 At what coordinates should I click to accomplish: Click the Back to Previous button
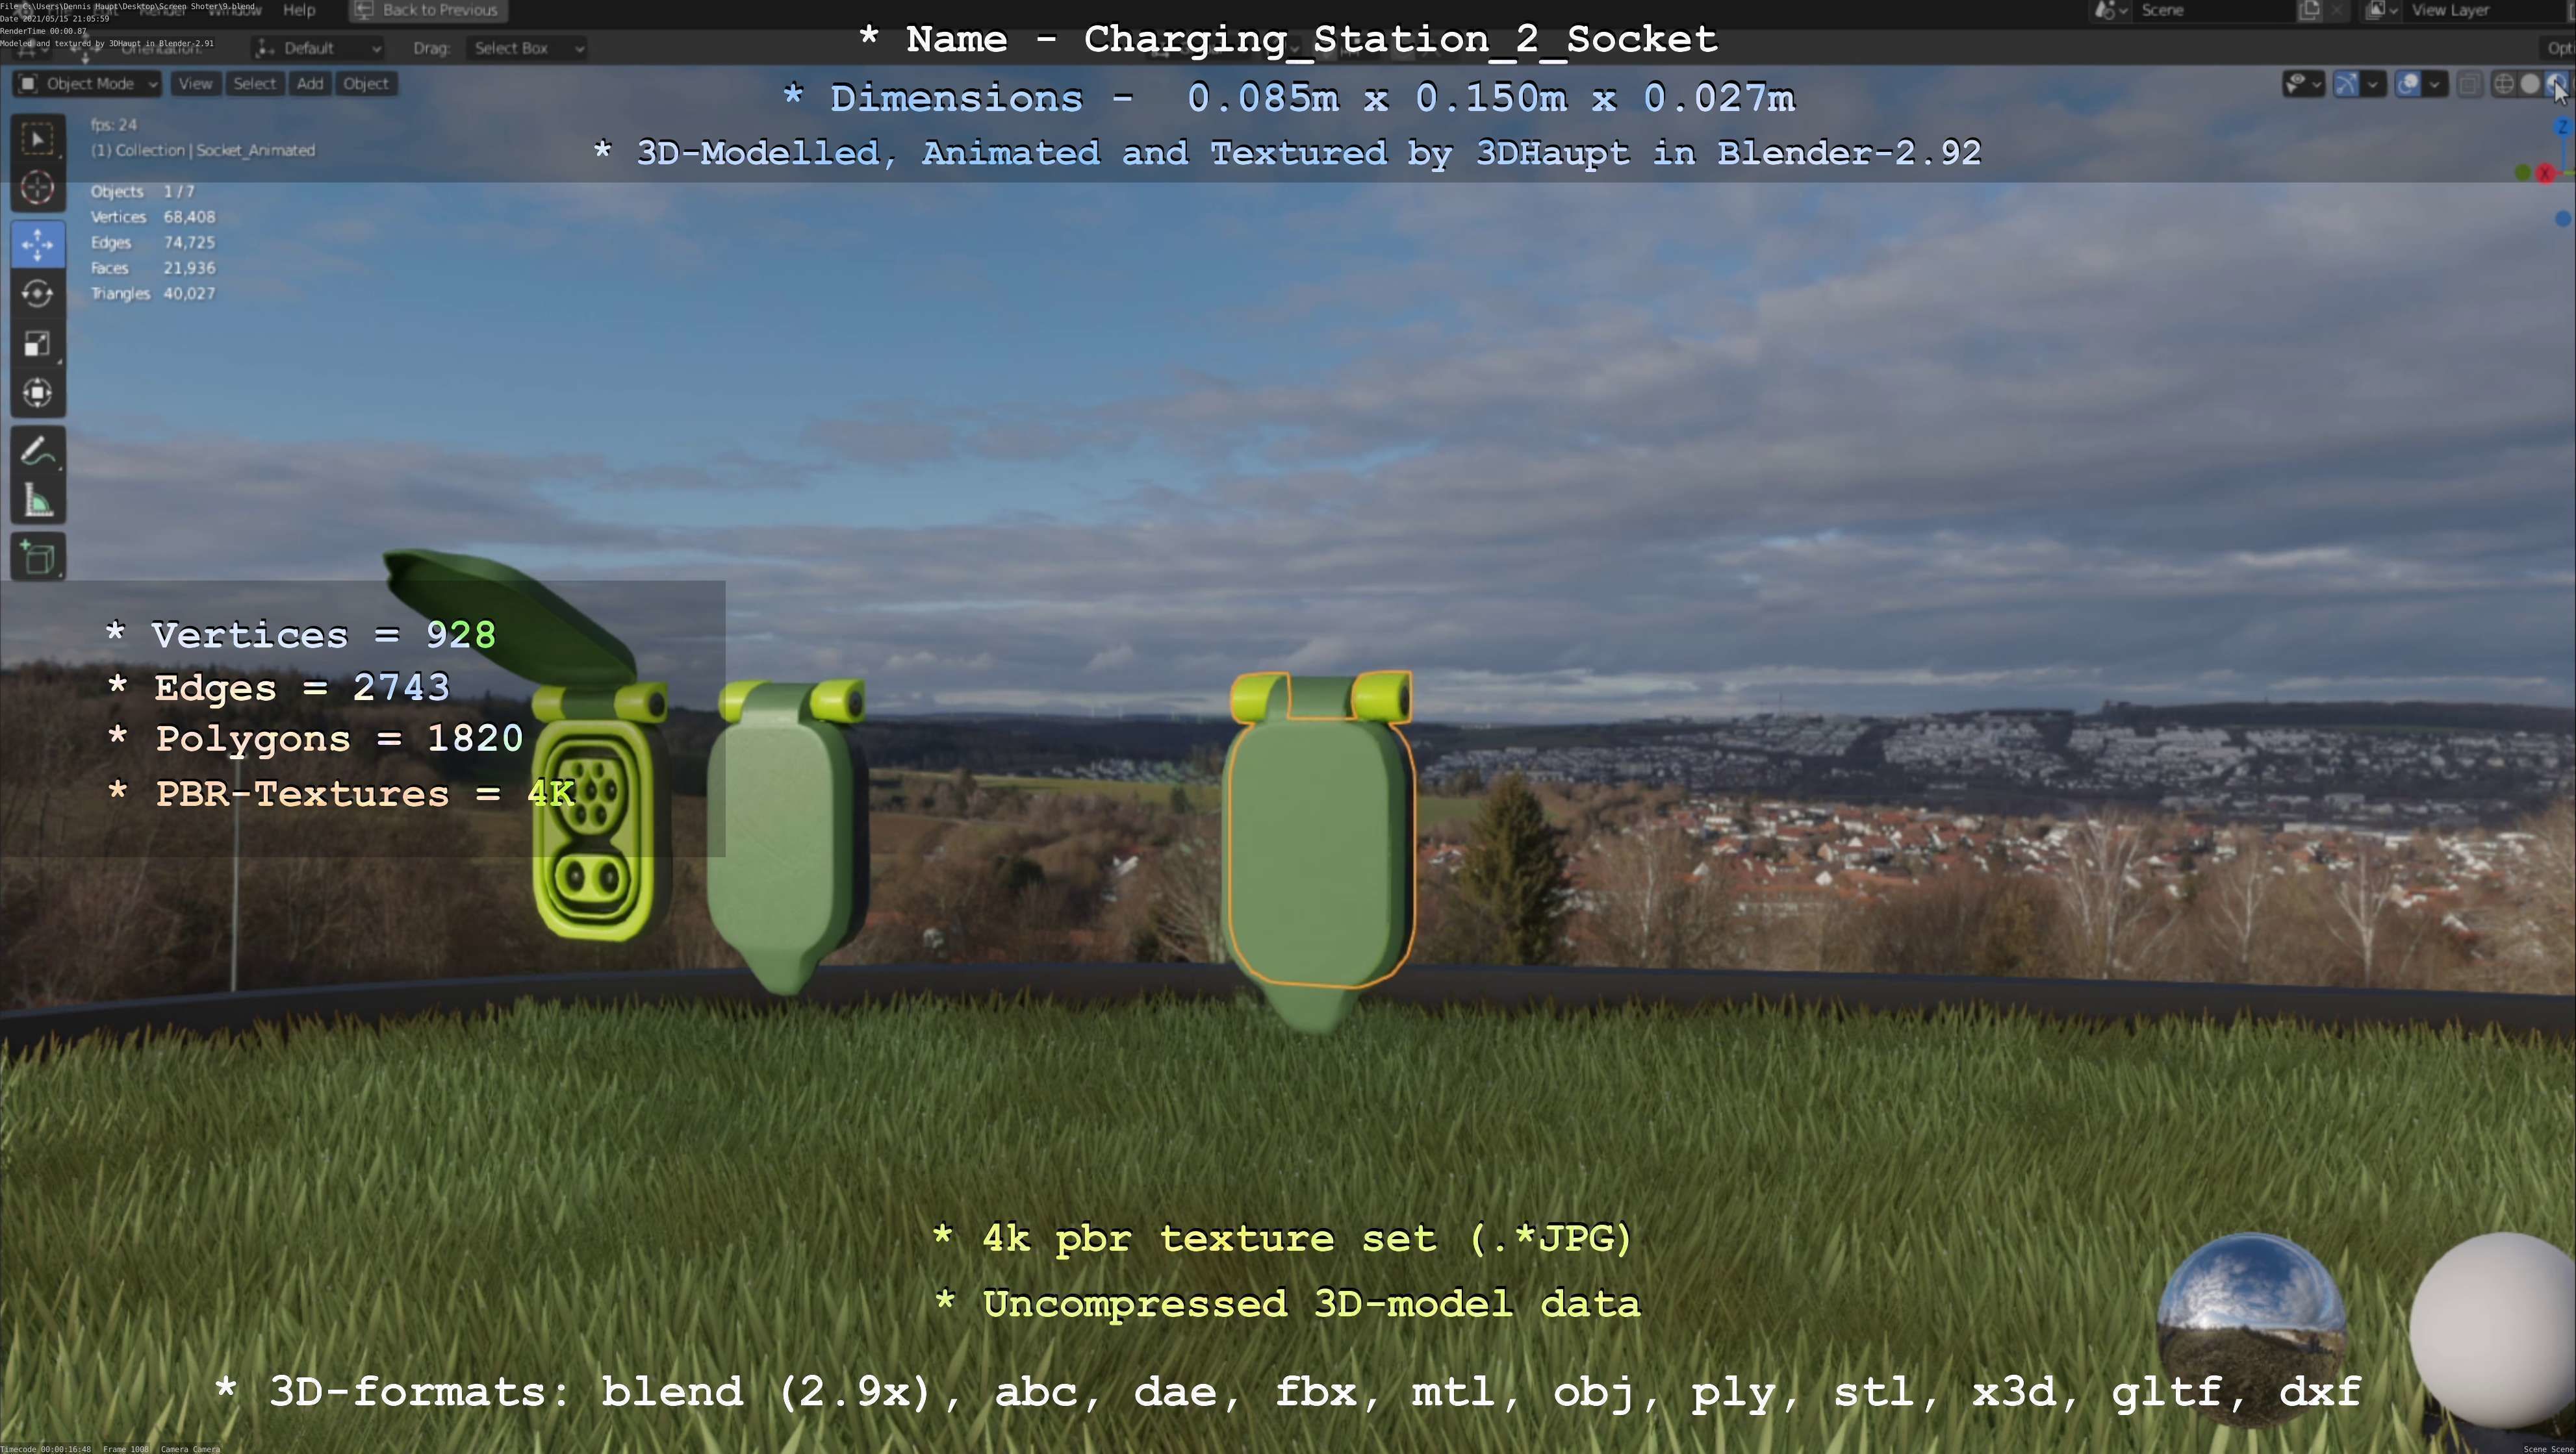point(428,10)
